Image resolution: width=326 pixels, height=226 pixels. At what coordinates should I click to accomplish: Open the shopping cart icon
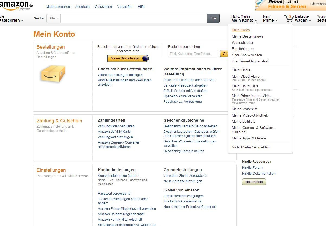[x=289, y=18]
